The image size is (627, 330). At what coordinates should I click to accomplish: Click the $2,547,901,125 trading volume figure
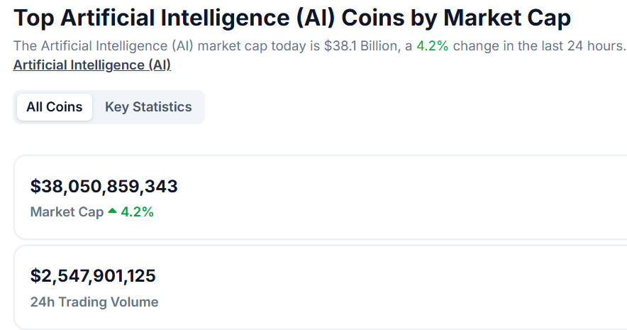[x=93, y=275]
